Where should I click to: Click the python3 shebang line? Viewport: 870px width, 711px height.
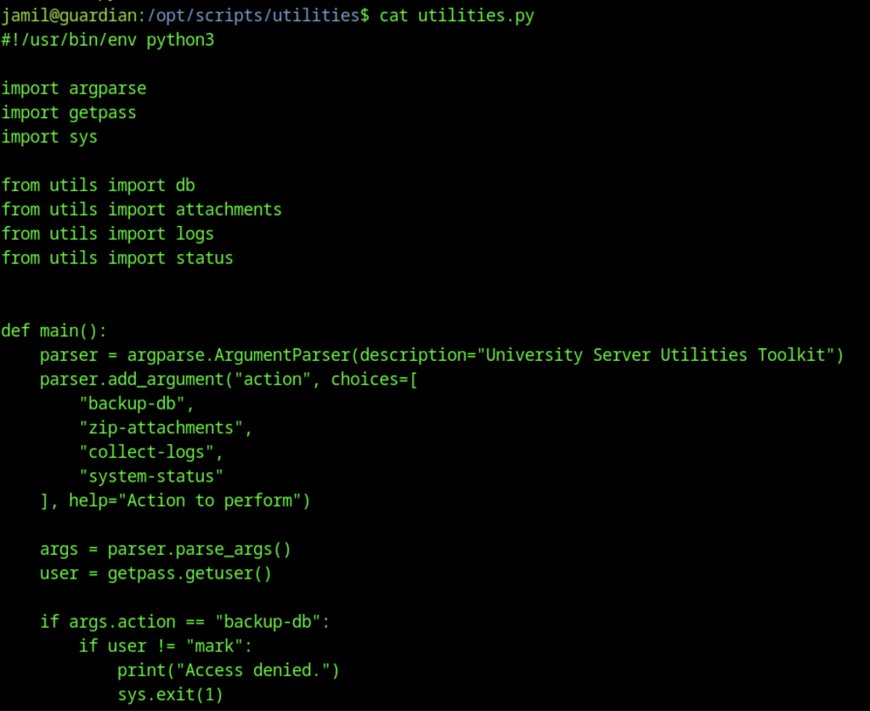tap(107, 40)
